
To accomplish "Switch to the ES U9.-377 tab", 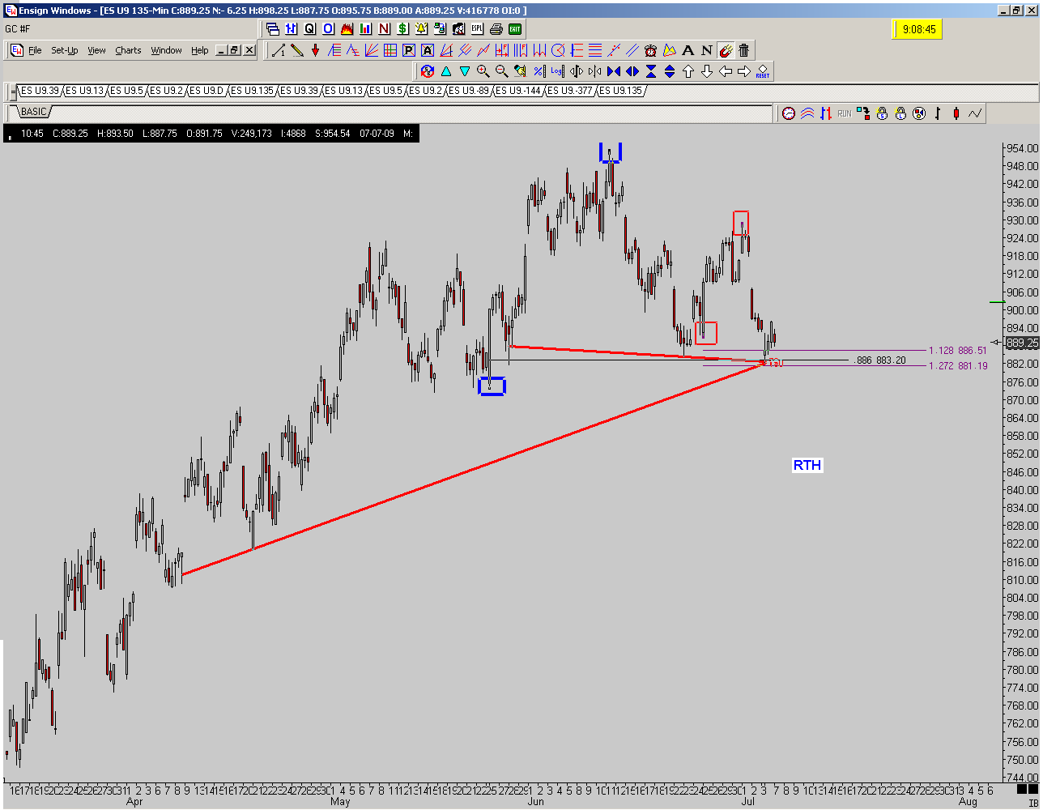I will coord(570,91).
